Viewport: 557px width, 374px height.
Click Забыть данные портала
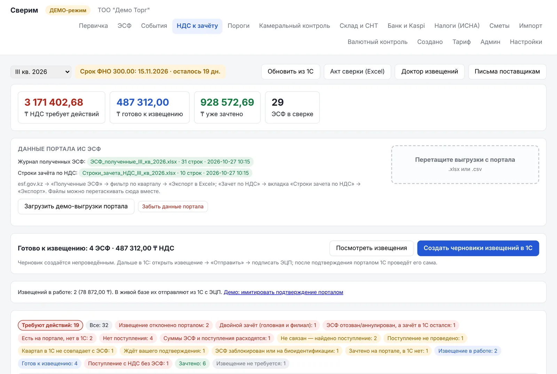point(173,206)
